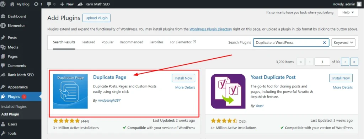
Task: Click the Dashboard sidebar icon
Action: tap(3, 16)
